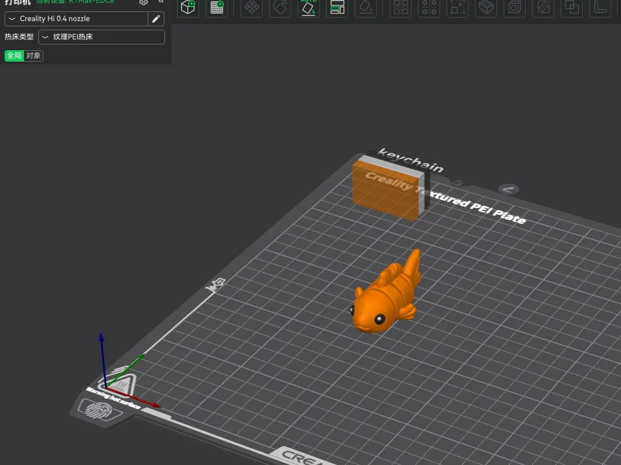
Task: Edit the printer preset with pencil icon
Action: [x=156, y=19]
